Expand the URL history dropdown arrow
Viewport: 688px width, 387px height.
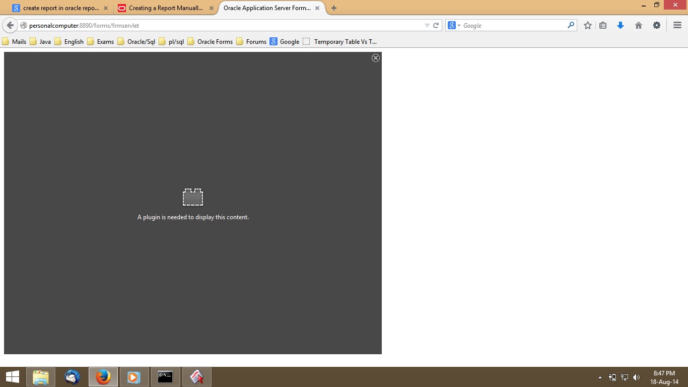coord(427,25)
